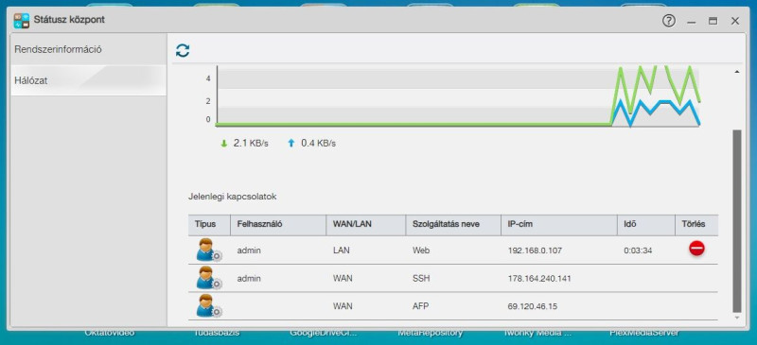This screenshot has width=757, height=345.
Task: Sort by the Idő column header
Action: [646, 225]
